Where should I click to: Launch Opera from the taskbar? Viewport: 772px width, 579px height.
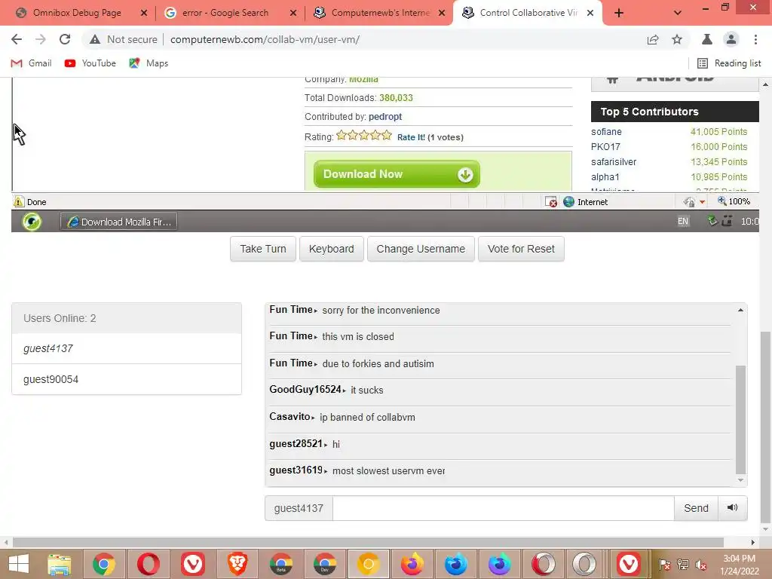[x=149, y=564]
